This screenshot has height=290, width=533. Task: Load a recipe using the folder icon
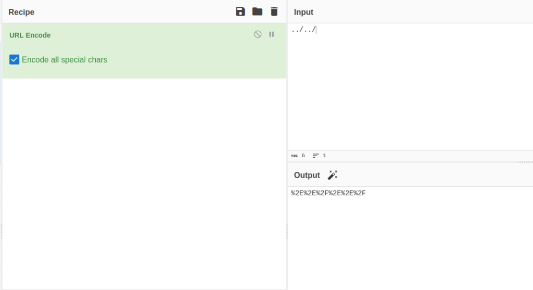(257, 11)
